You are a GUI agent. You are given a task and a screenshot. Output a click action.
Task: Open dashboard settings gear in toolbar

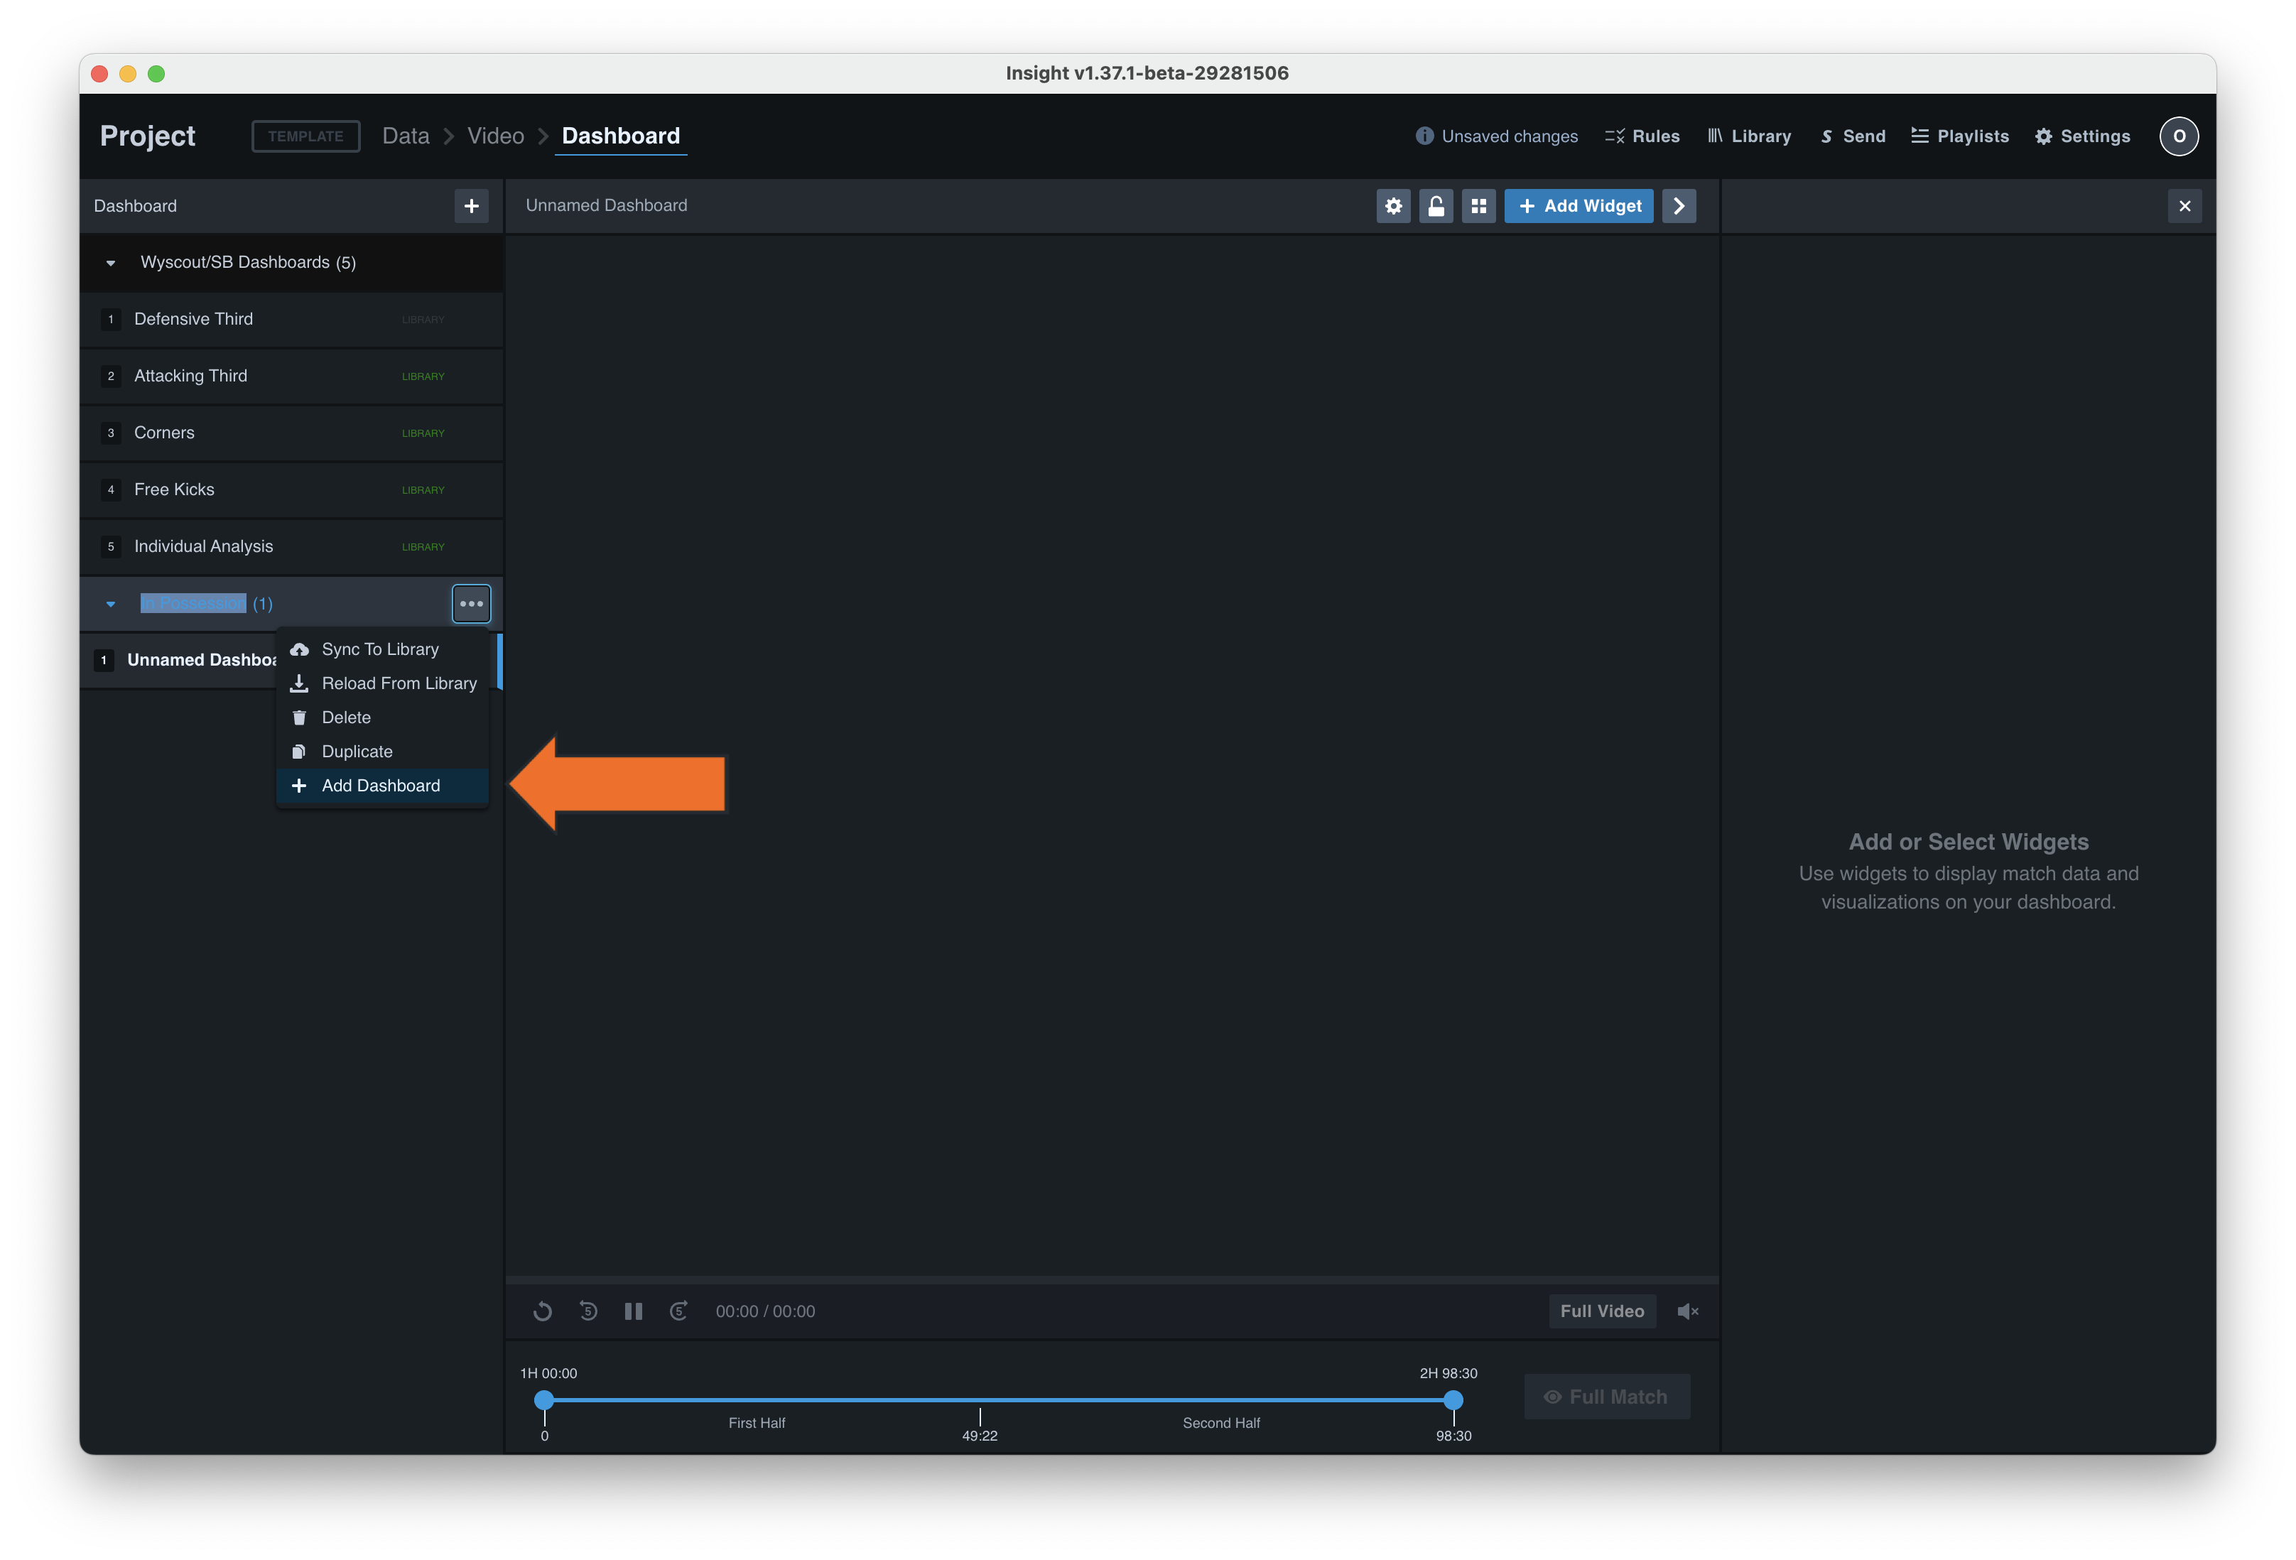pos(1393,205)
